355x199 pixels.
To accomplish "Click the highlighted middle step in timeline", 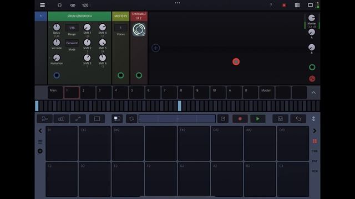I will pos(180,106).
